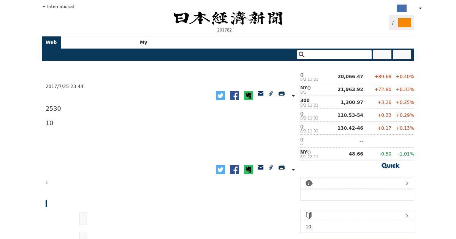Click upper small gray box in related list
This screenshot has height=239, width=456.
tap(83, 219)
